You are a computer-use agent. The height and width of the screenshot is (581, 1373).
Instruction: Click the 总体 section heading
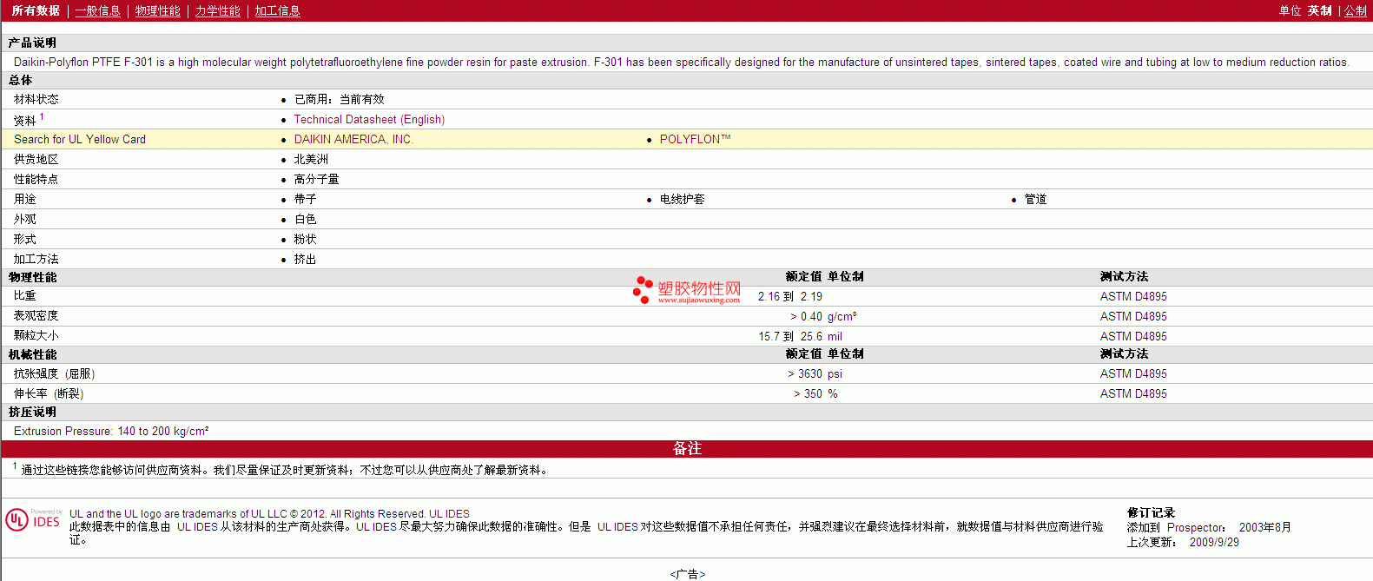tap(20, 80)
